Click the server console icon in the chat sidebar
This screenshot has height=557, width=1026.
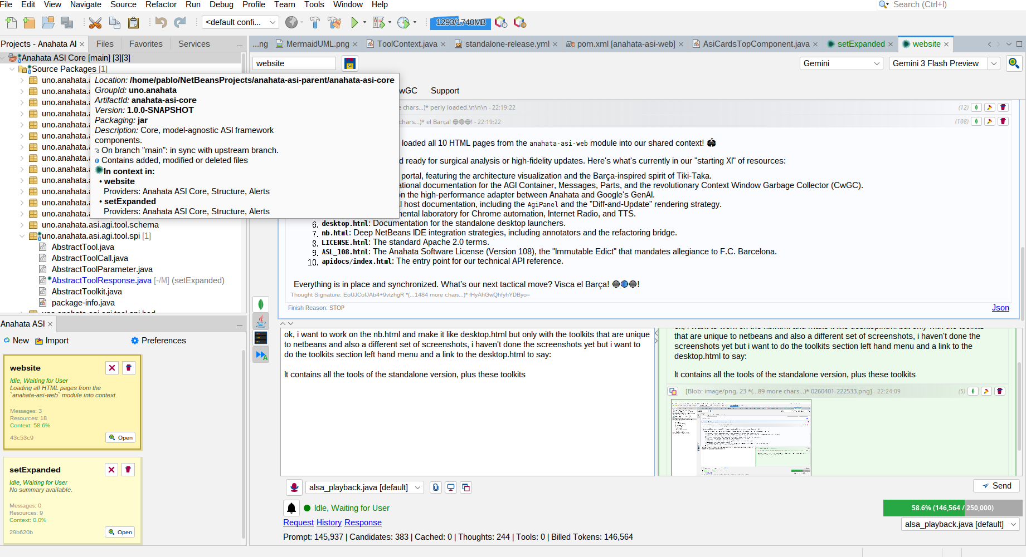[x=261, y=338]
